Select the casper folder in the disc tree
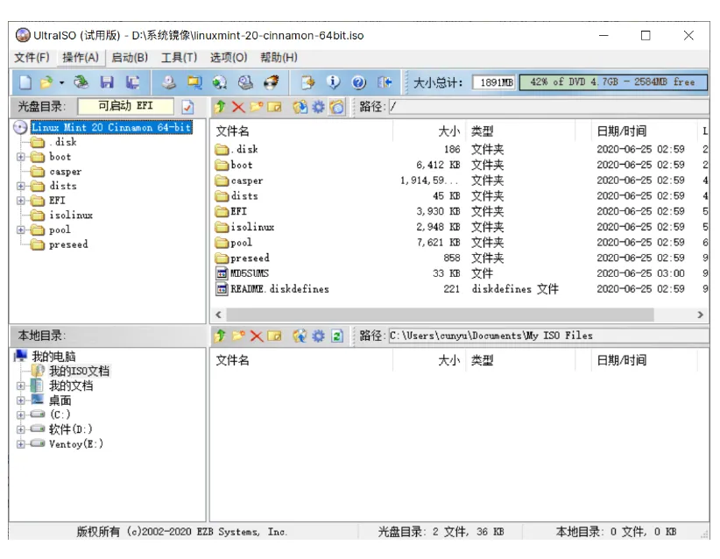Image resolution: width=720 pixels, height=559 pixels. click(x=65, y=172)
